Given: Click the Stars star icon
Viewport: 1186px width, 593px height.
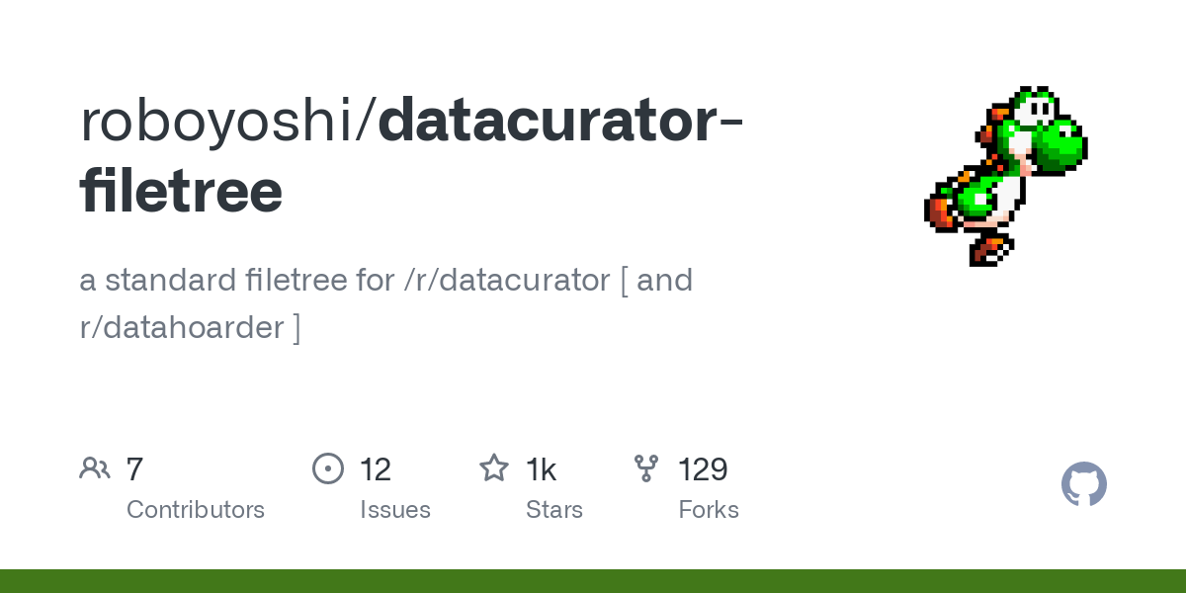Looking at the screenshot, I should (x=494, y=467).
